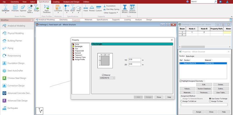Open the Section Database tool
Image resolution: width=233 pixels, height=115 pixels.
(x=132, y=9)
